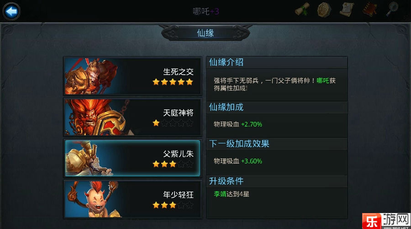Click the red-bearded demon portrait thumbnail
The image size is (411, 229).
click(96, 117)
